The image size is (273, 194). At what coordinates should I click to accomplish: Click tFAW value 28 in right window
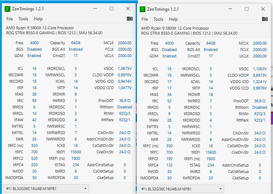[169, 120]
